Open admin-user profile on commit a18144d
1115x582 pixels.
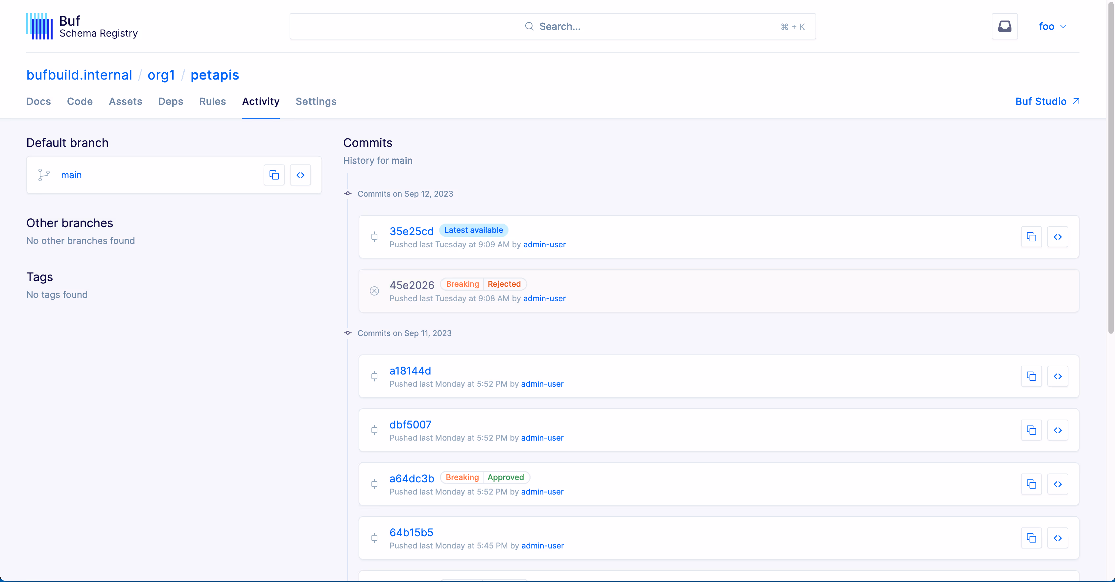542,384
